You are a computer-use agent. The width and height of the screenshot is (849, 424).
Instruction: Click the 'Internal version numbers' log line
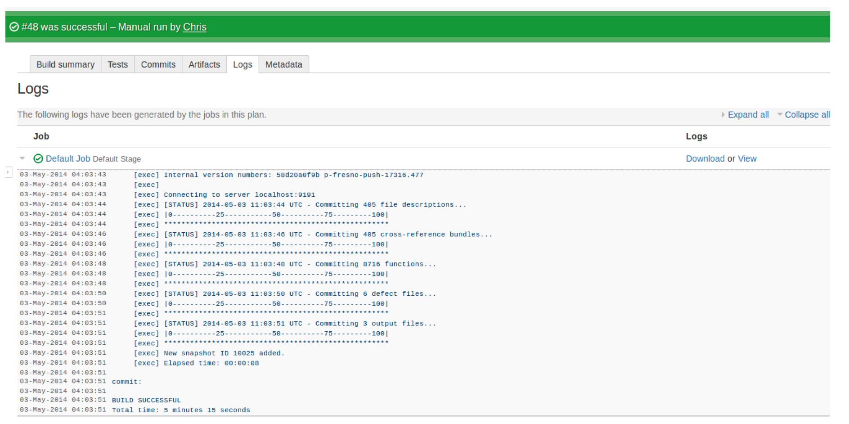pos(293,175)
